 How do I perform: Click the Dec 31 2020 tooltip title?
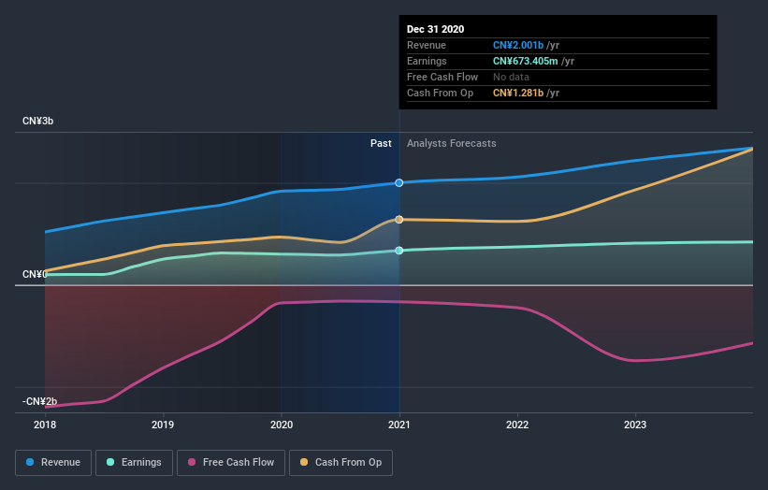coord(435,29)
